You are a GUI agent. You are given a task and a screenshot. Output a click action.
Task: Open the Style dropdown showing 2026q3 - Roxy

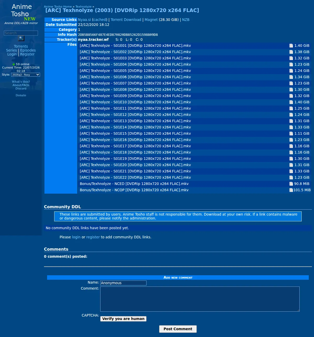(x=26, y=75)
